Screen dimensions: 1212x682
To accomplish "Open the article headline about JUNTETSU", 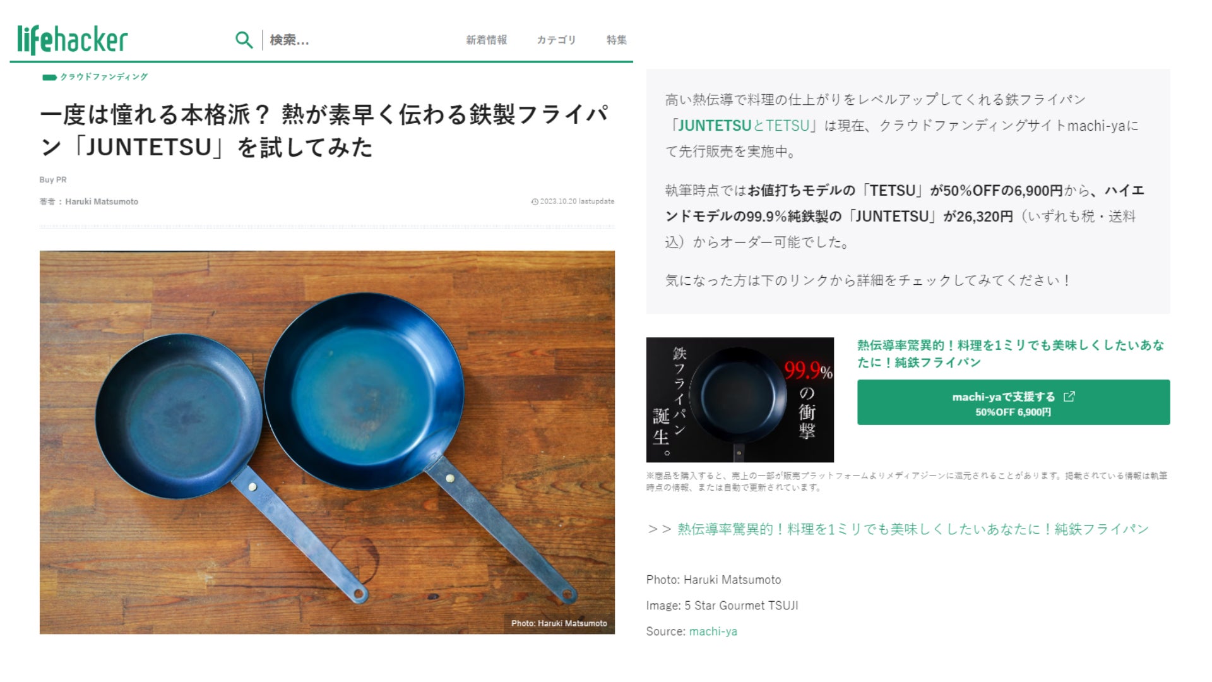I will (x=324, y=131).
